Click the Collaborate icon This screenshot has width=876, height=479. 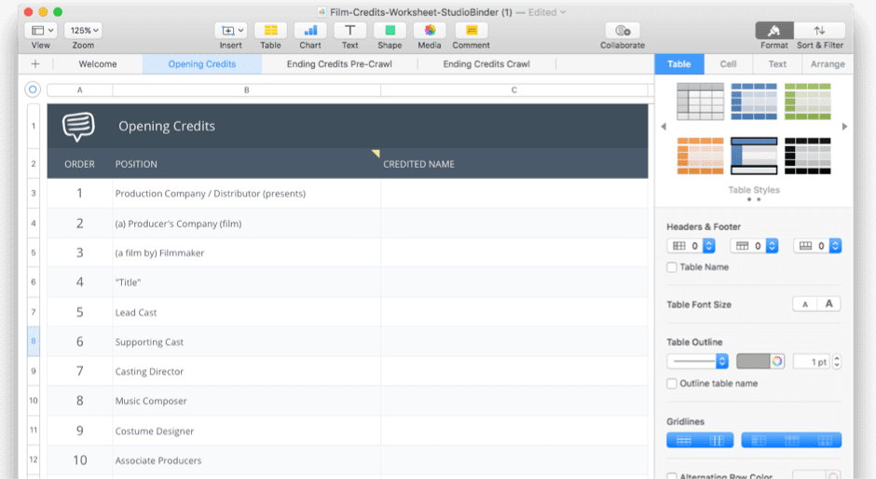point(623,30)
